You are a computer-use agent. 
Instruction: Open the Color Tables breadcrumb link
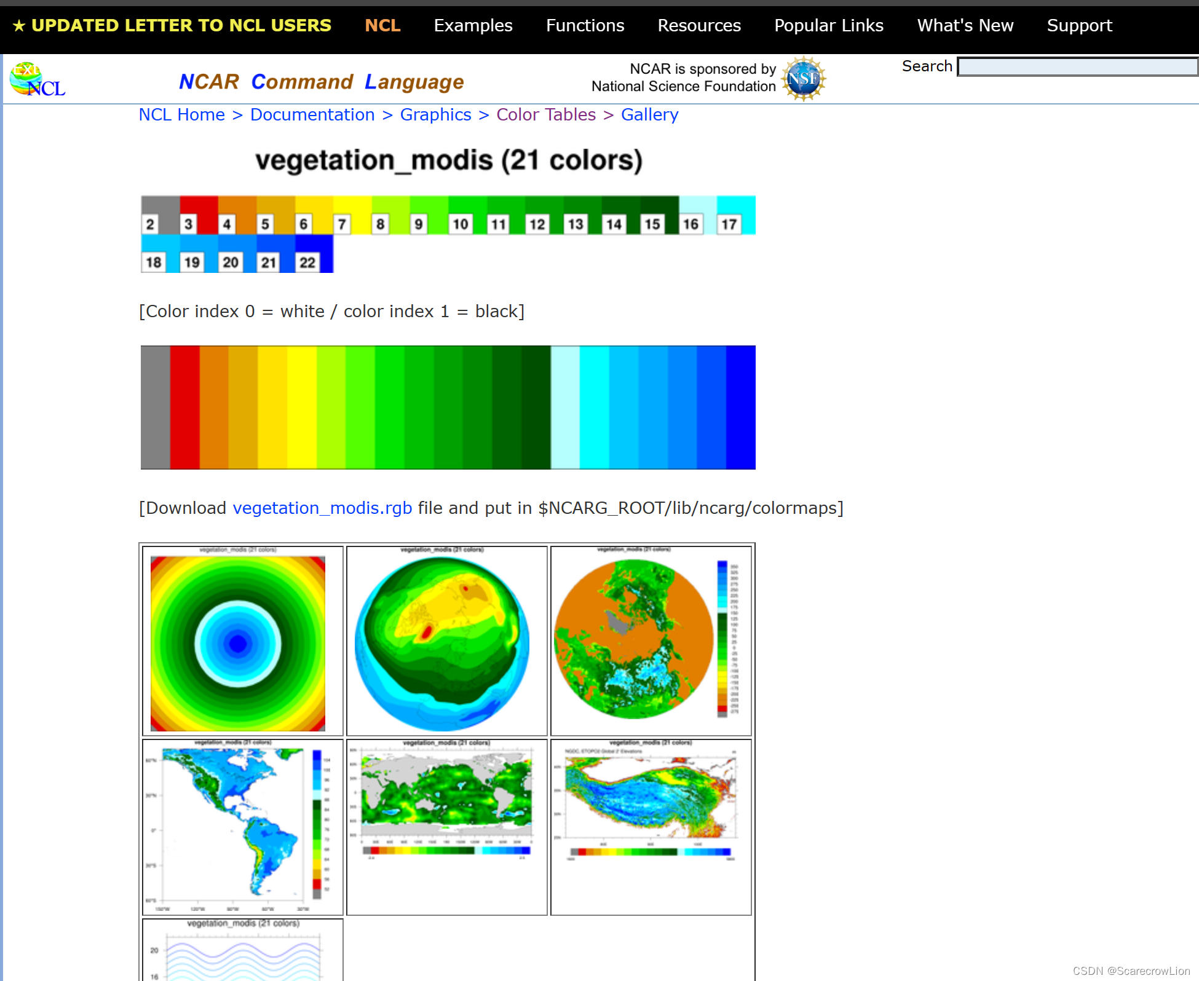546,115
